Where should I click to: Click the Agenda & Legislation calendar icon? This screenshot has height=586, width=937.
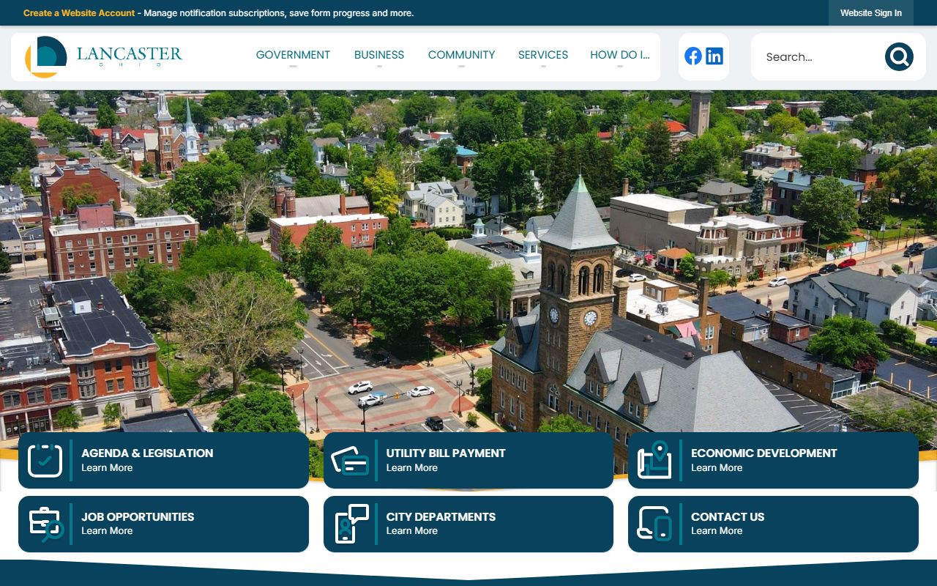45,460
